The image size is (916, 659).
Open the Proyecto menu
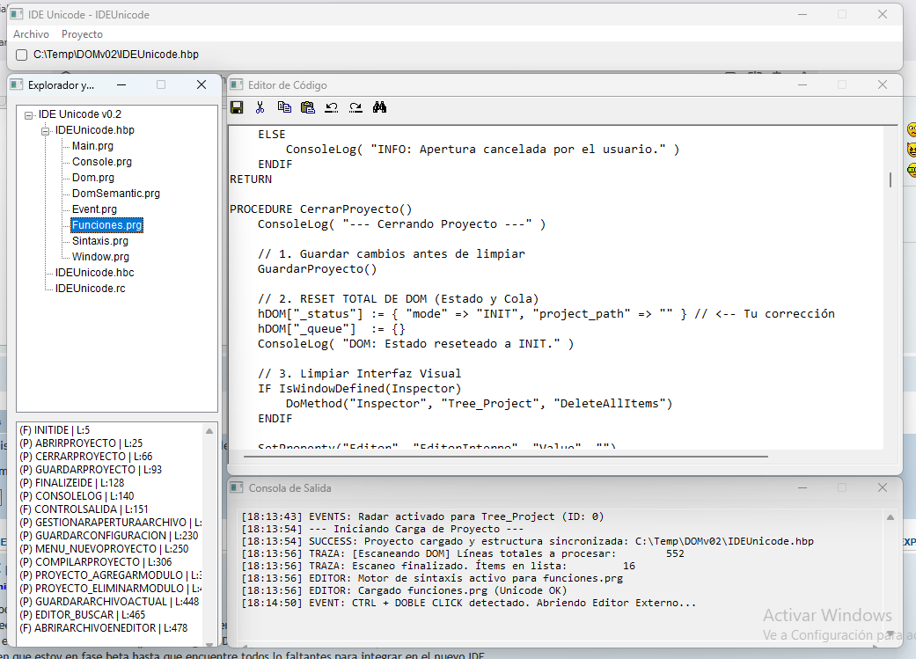pyautogui.click(x=82, y=34)
